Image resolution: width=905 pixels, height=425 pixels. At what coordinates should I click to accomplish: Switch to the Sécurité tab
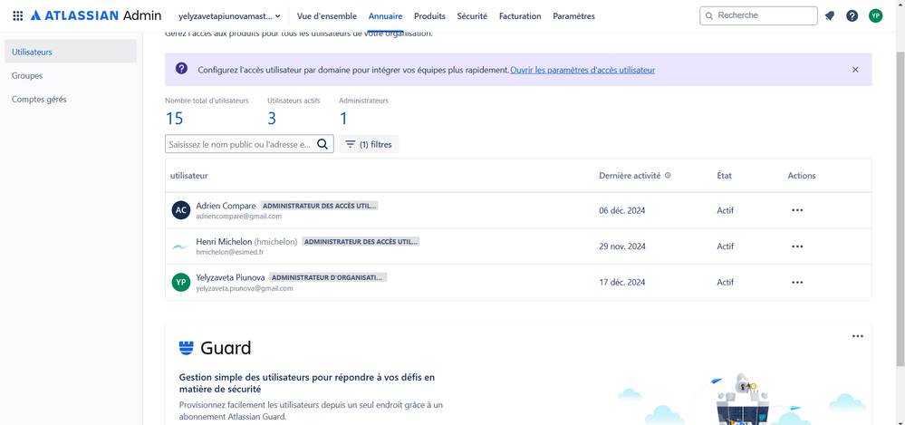472,16
